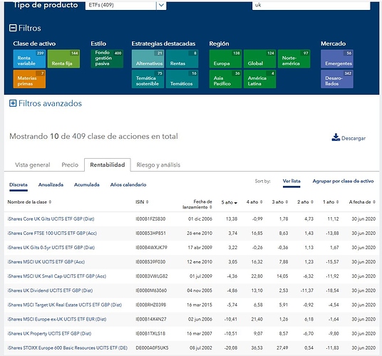Image resolution: width=382 pixels, height=356 pixels.
Task: Toggle the Renta fija filter tile
Action: (63, 59)
